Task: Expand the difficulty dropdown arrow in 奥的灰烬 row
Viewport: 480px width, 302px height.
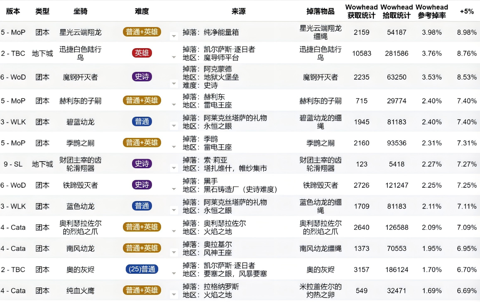Action: (x=174, y=273)
